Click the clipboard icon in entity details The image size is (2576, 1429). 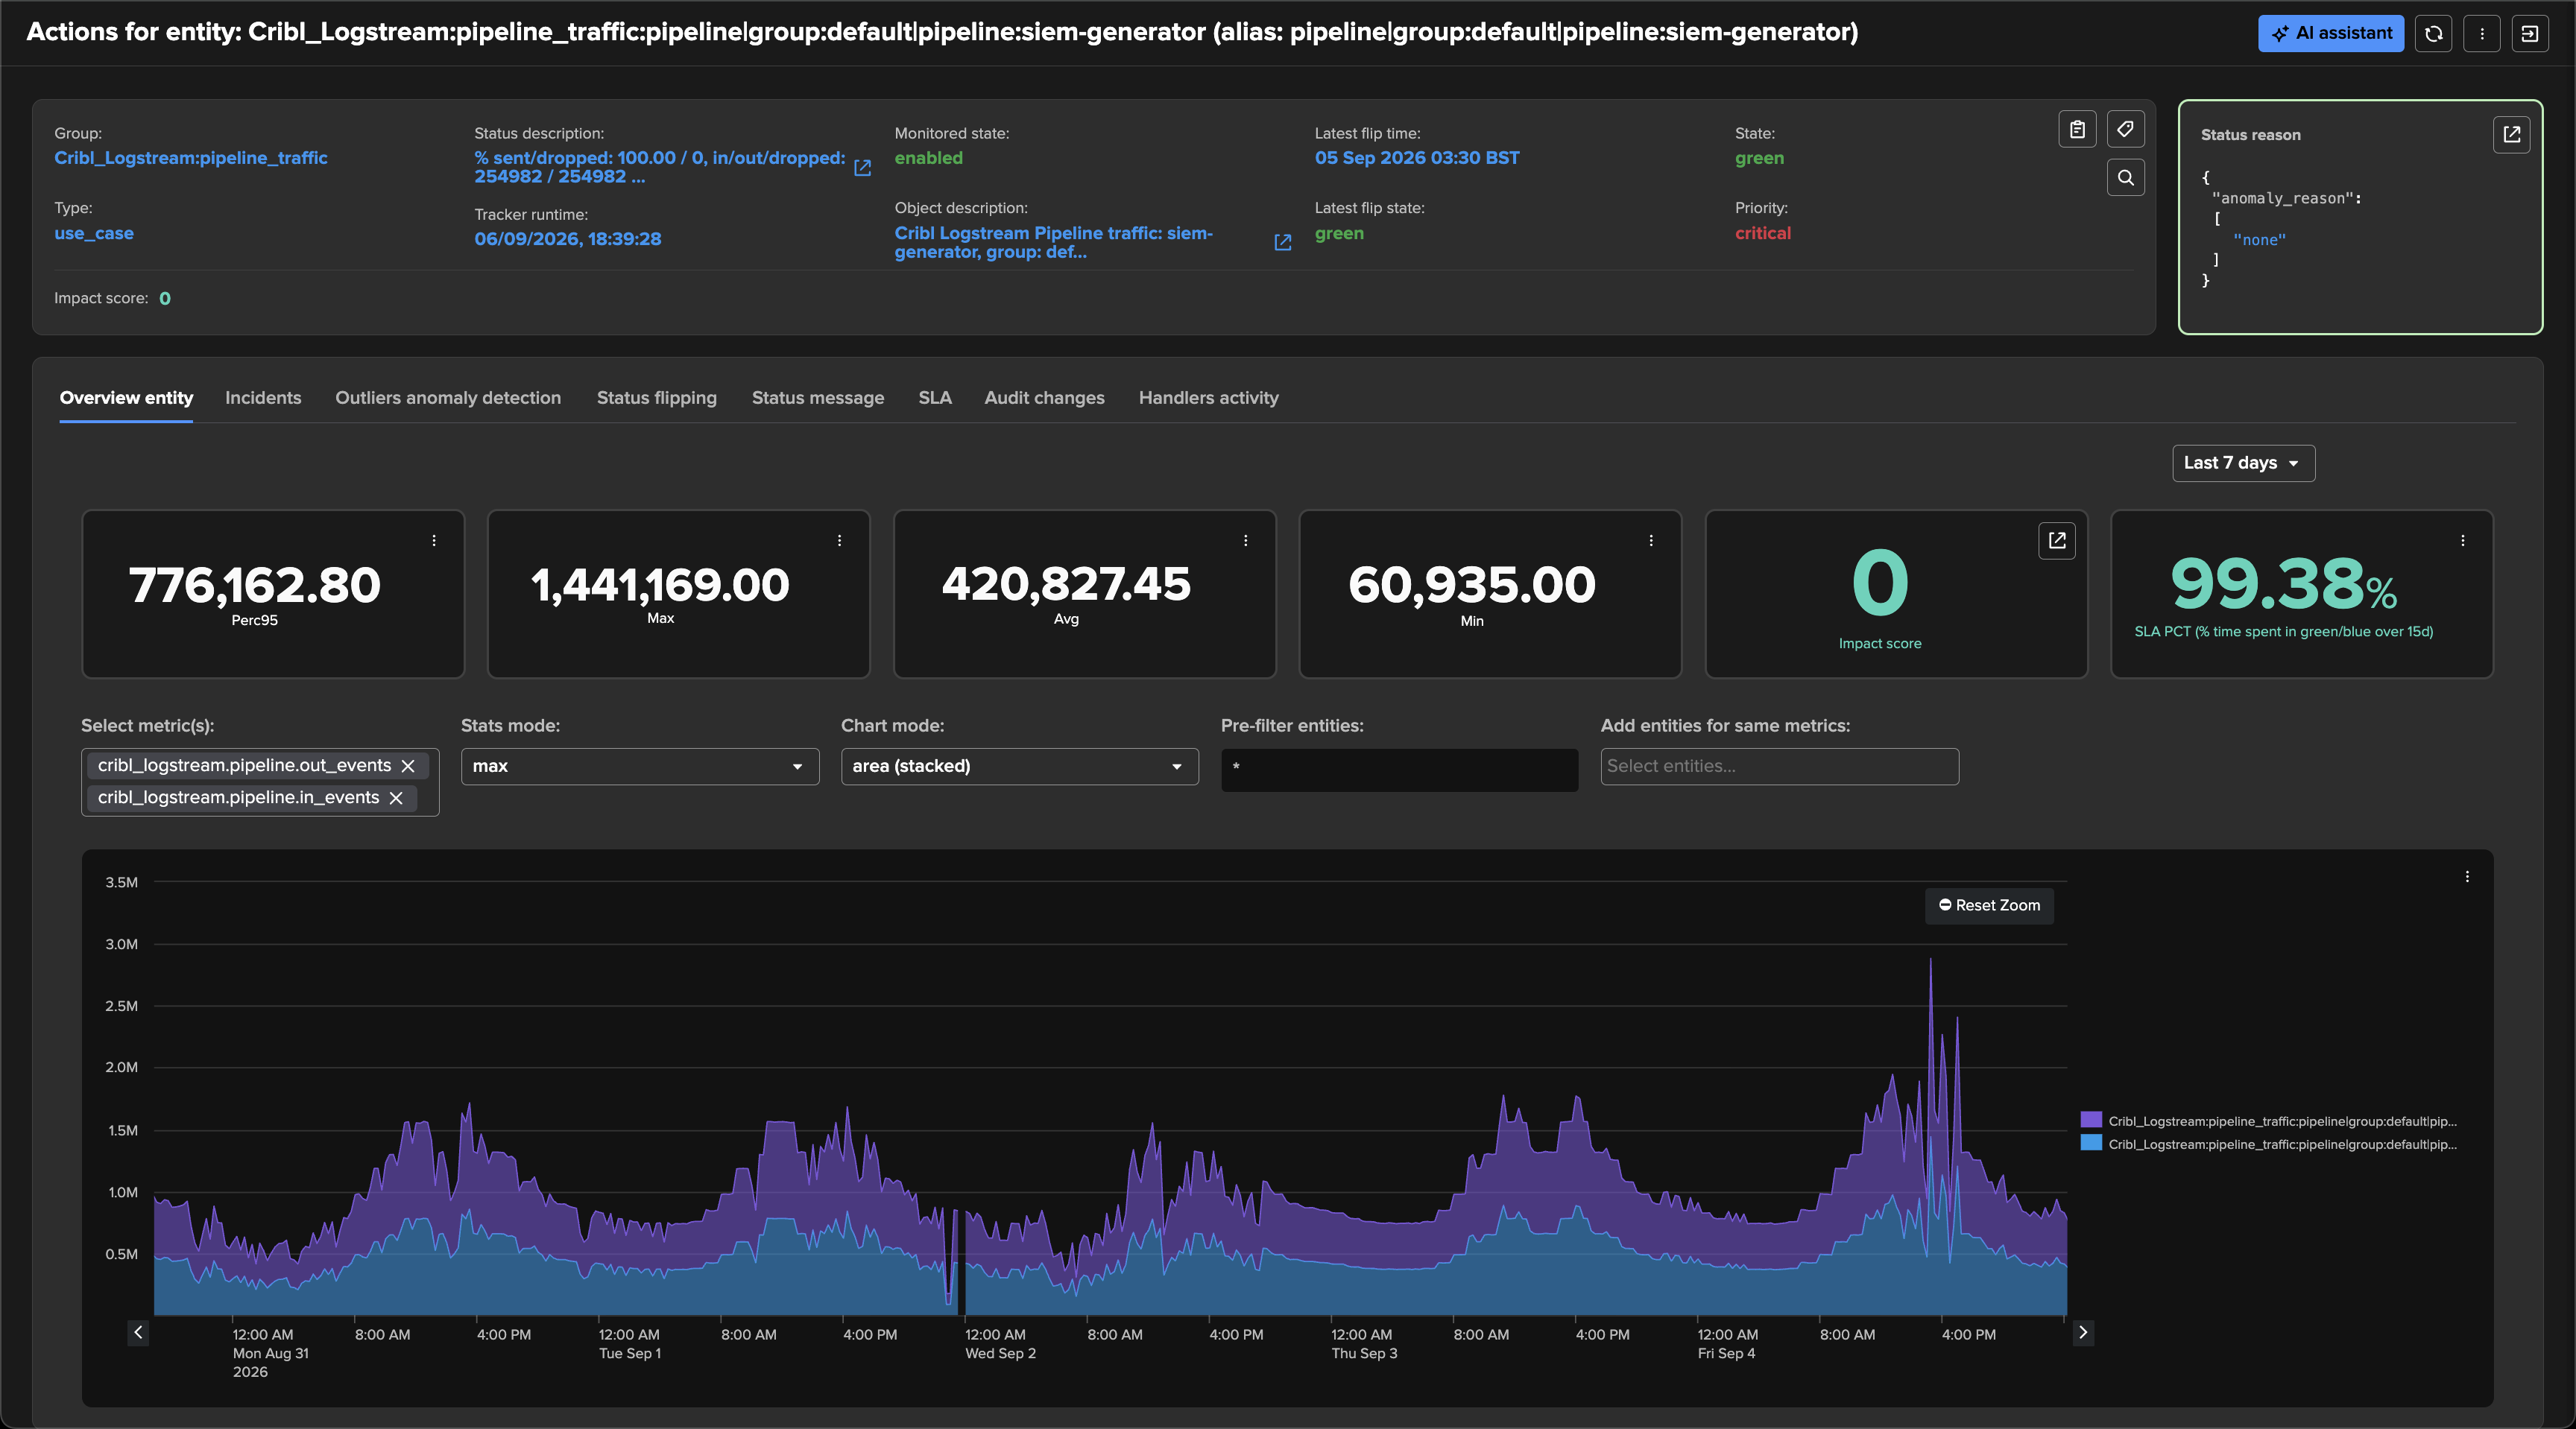2077,129
